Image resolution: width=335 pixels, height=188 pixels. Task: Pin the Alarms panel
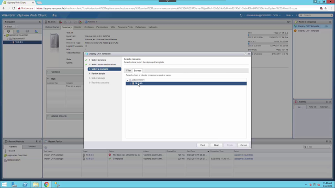coord(327,102)
